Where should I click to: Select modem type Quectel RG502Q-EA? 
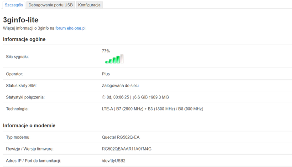click(x=120, y=137)
